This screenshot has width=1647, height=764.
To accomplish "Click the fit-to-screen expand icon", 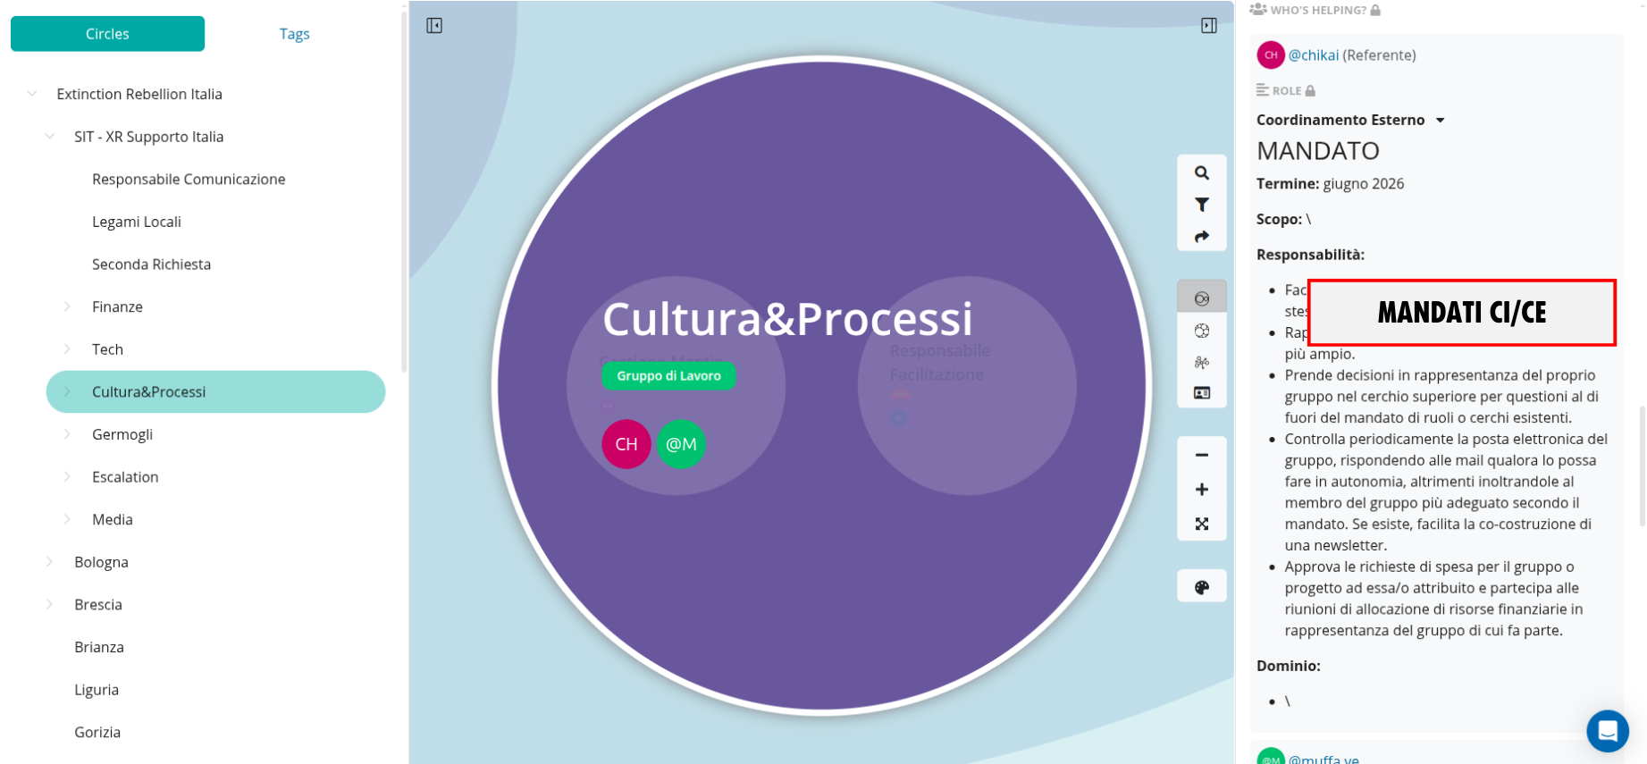I will point(1202,524).
